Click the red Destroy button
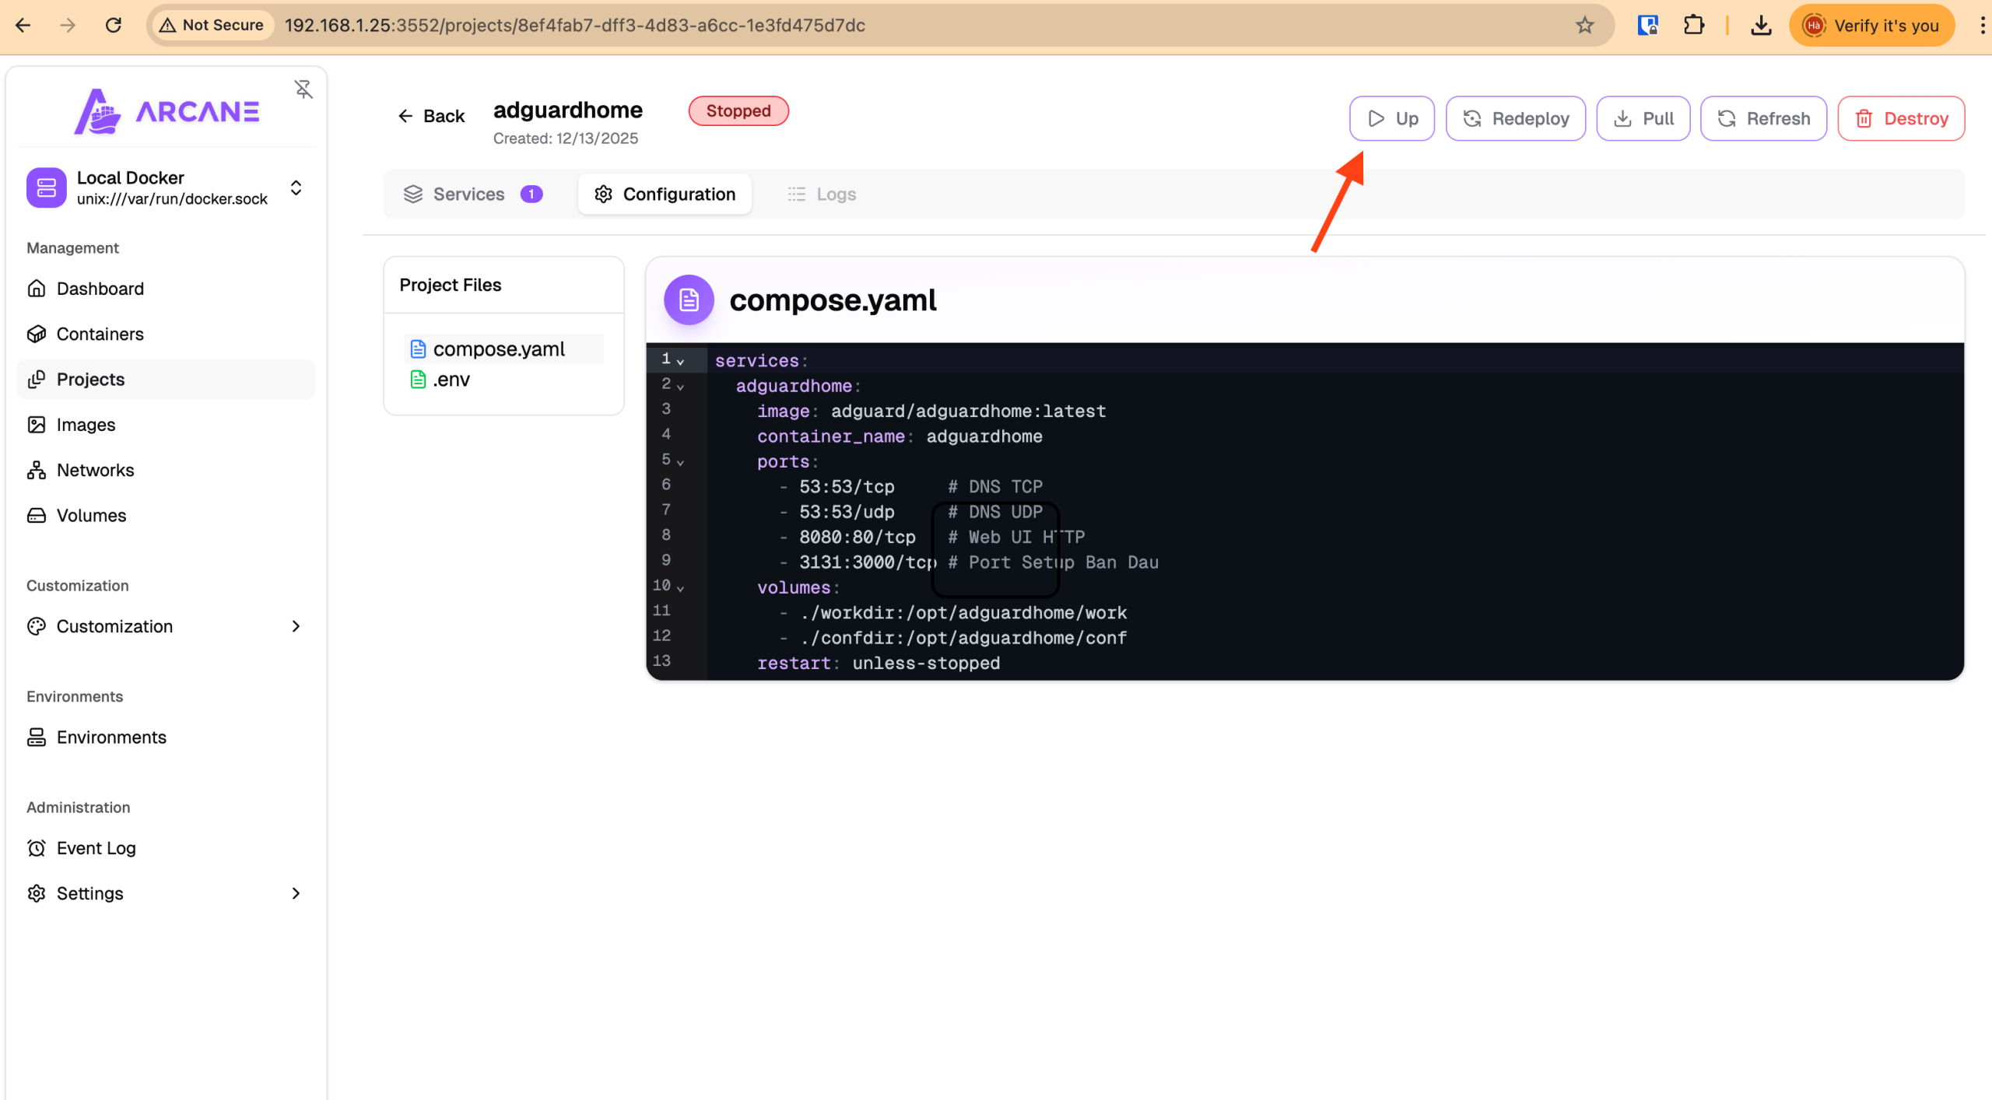This screenshot has width=1992, height=1100. (1900, 118)
